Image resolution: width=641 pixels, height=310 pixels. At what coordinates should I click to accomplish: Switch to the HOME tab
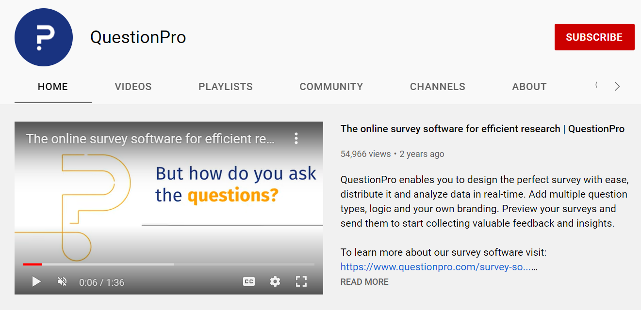[53, 87]
